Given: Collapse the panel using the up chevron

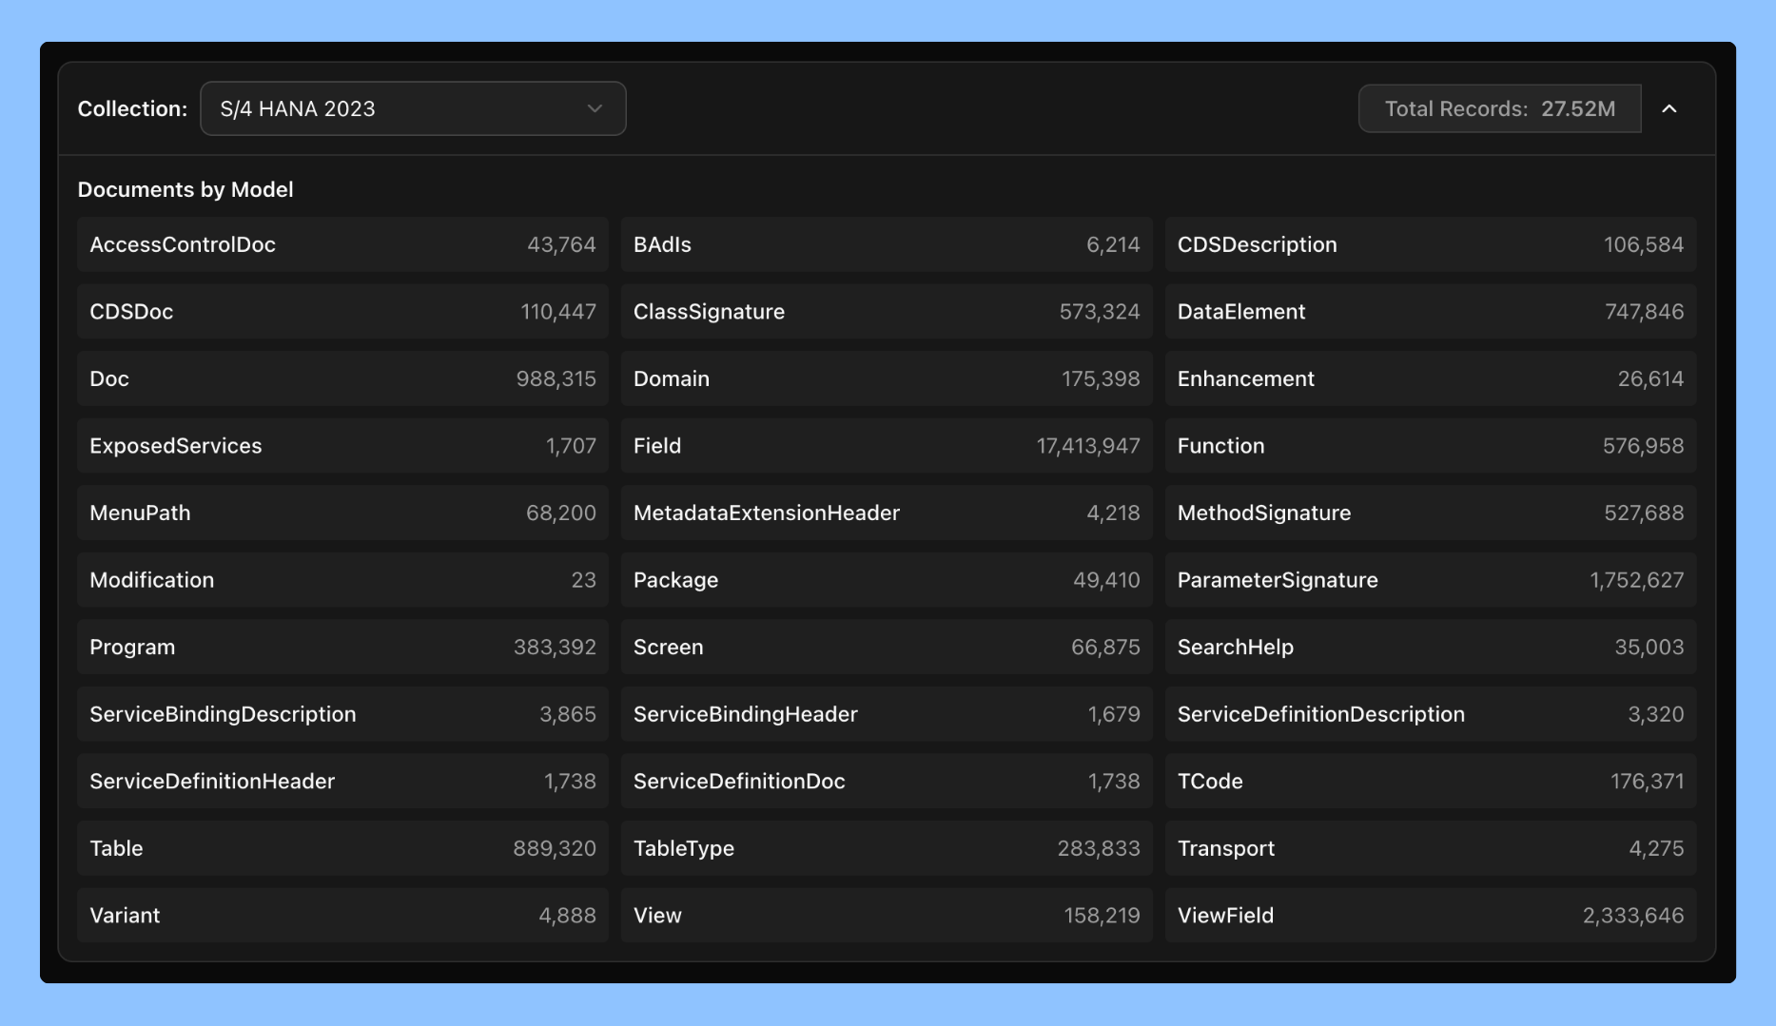Looking at the screenshot, I should click(1669, 108).
